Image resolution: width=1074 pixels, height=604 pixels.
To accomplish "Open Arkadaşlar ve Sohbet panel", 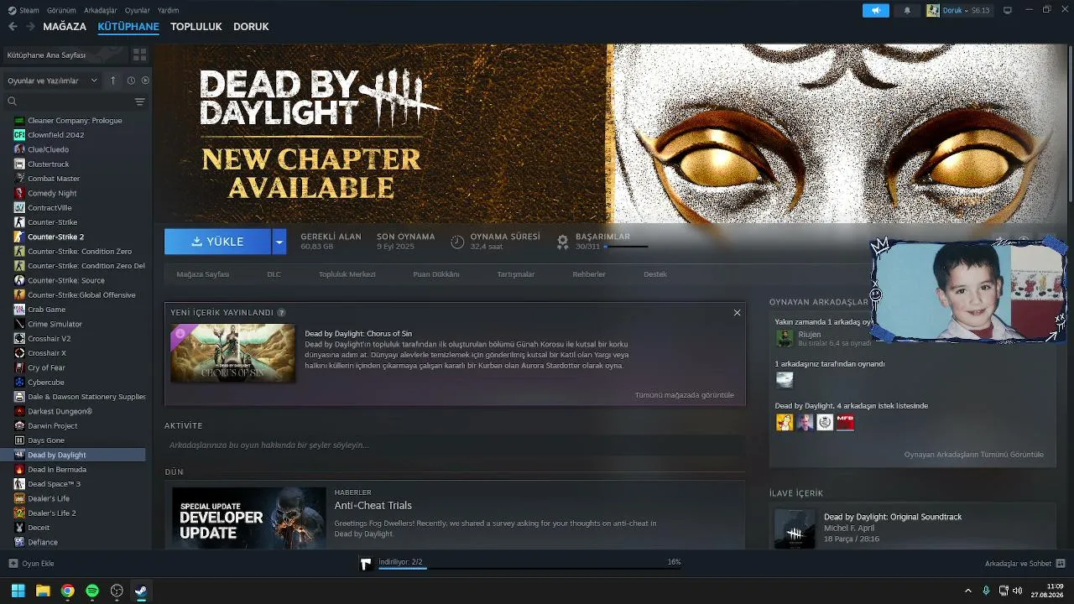I will (1025, 564).
